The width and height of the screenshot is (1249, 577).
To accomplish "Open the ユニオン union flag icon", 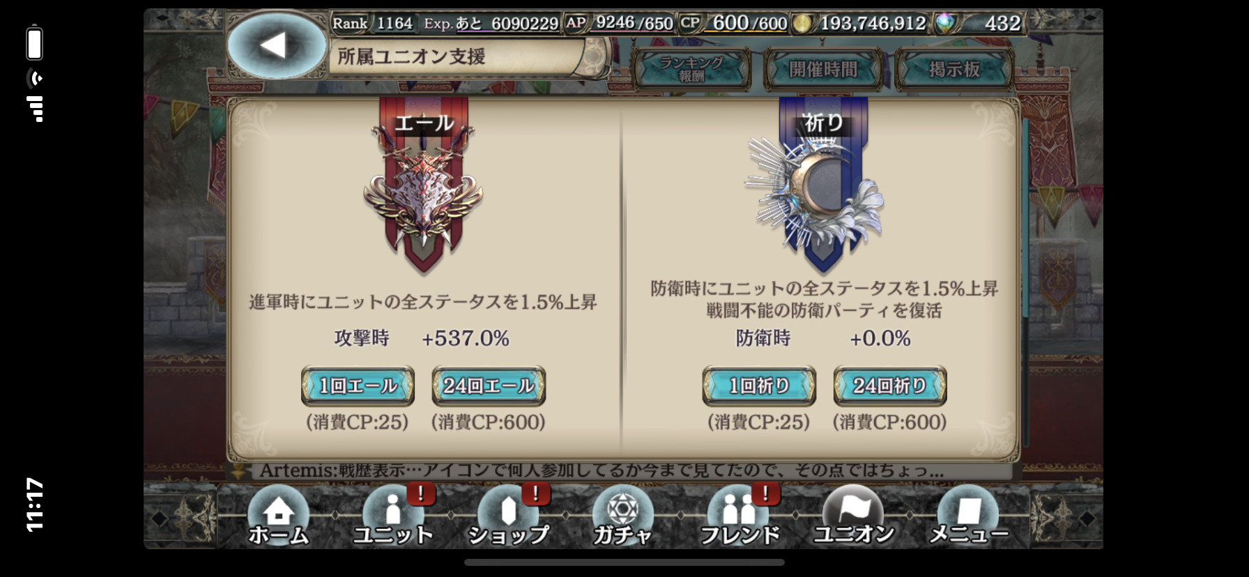I will pyautogui.click(x=853, y=516).
